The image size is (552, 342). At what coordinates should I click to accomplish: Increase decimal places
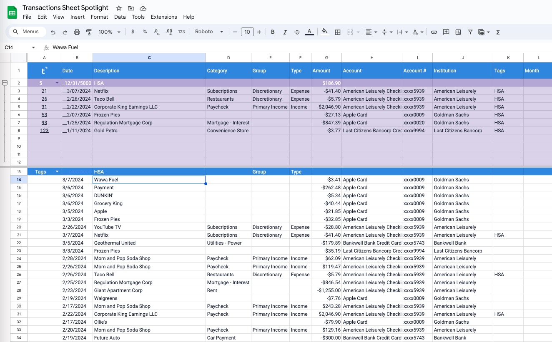point(169,32)
